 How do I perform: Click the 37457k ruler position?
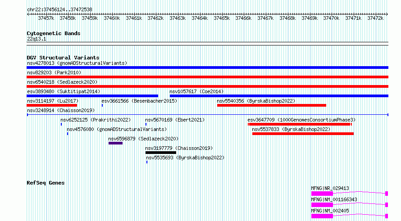pyautogui.click(x=46, y=18)
